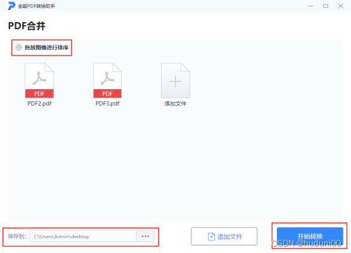Viewport: 351px width, 253px height.
Task: Click the save path input field
Action: [x=83, y=237]
